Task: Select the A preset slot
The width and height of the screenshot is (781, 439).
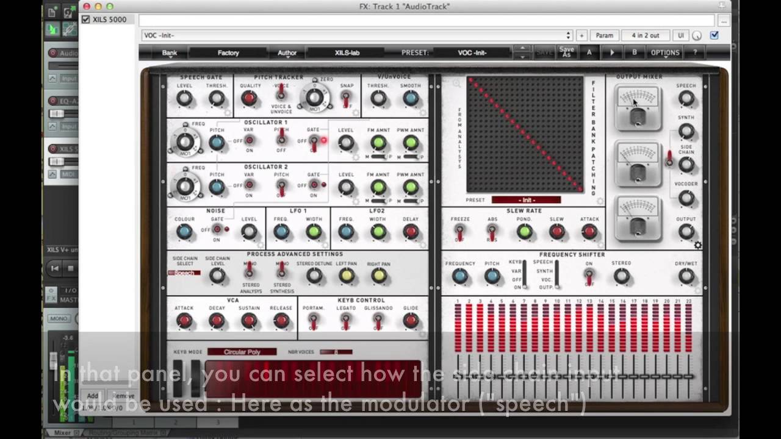Action: pos(589,52)
